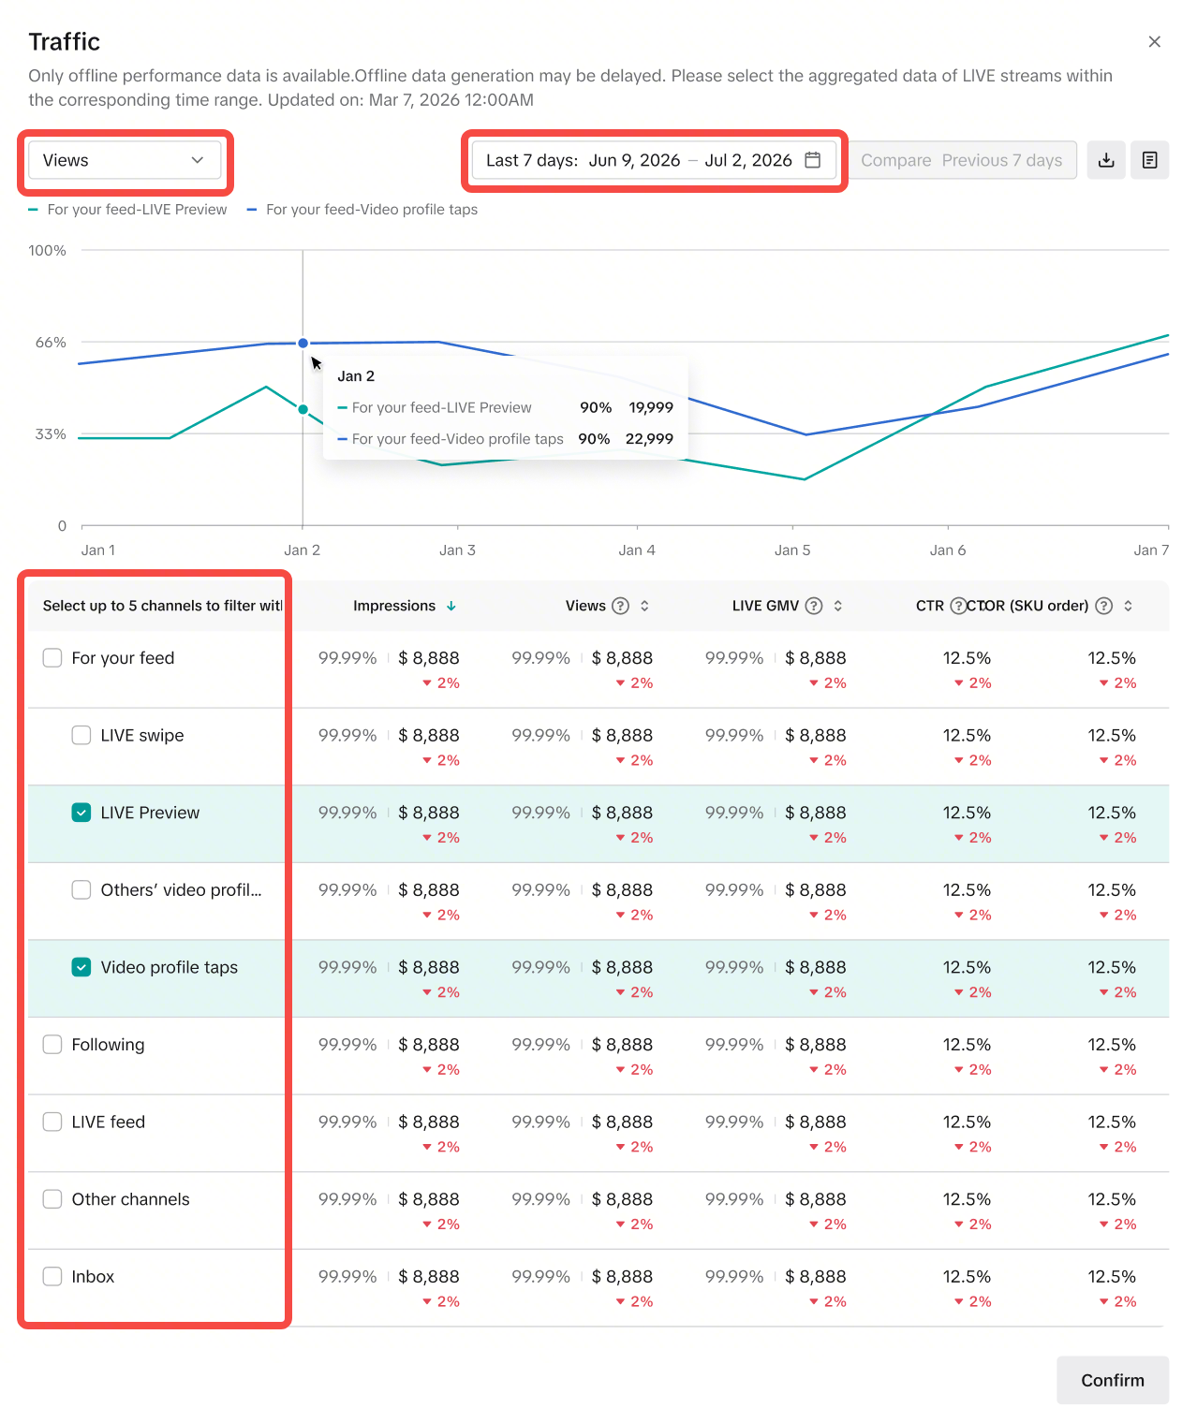
Task: Click the LIVE GMV help icon
Action: pos(814,606)
